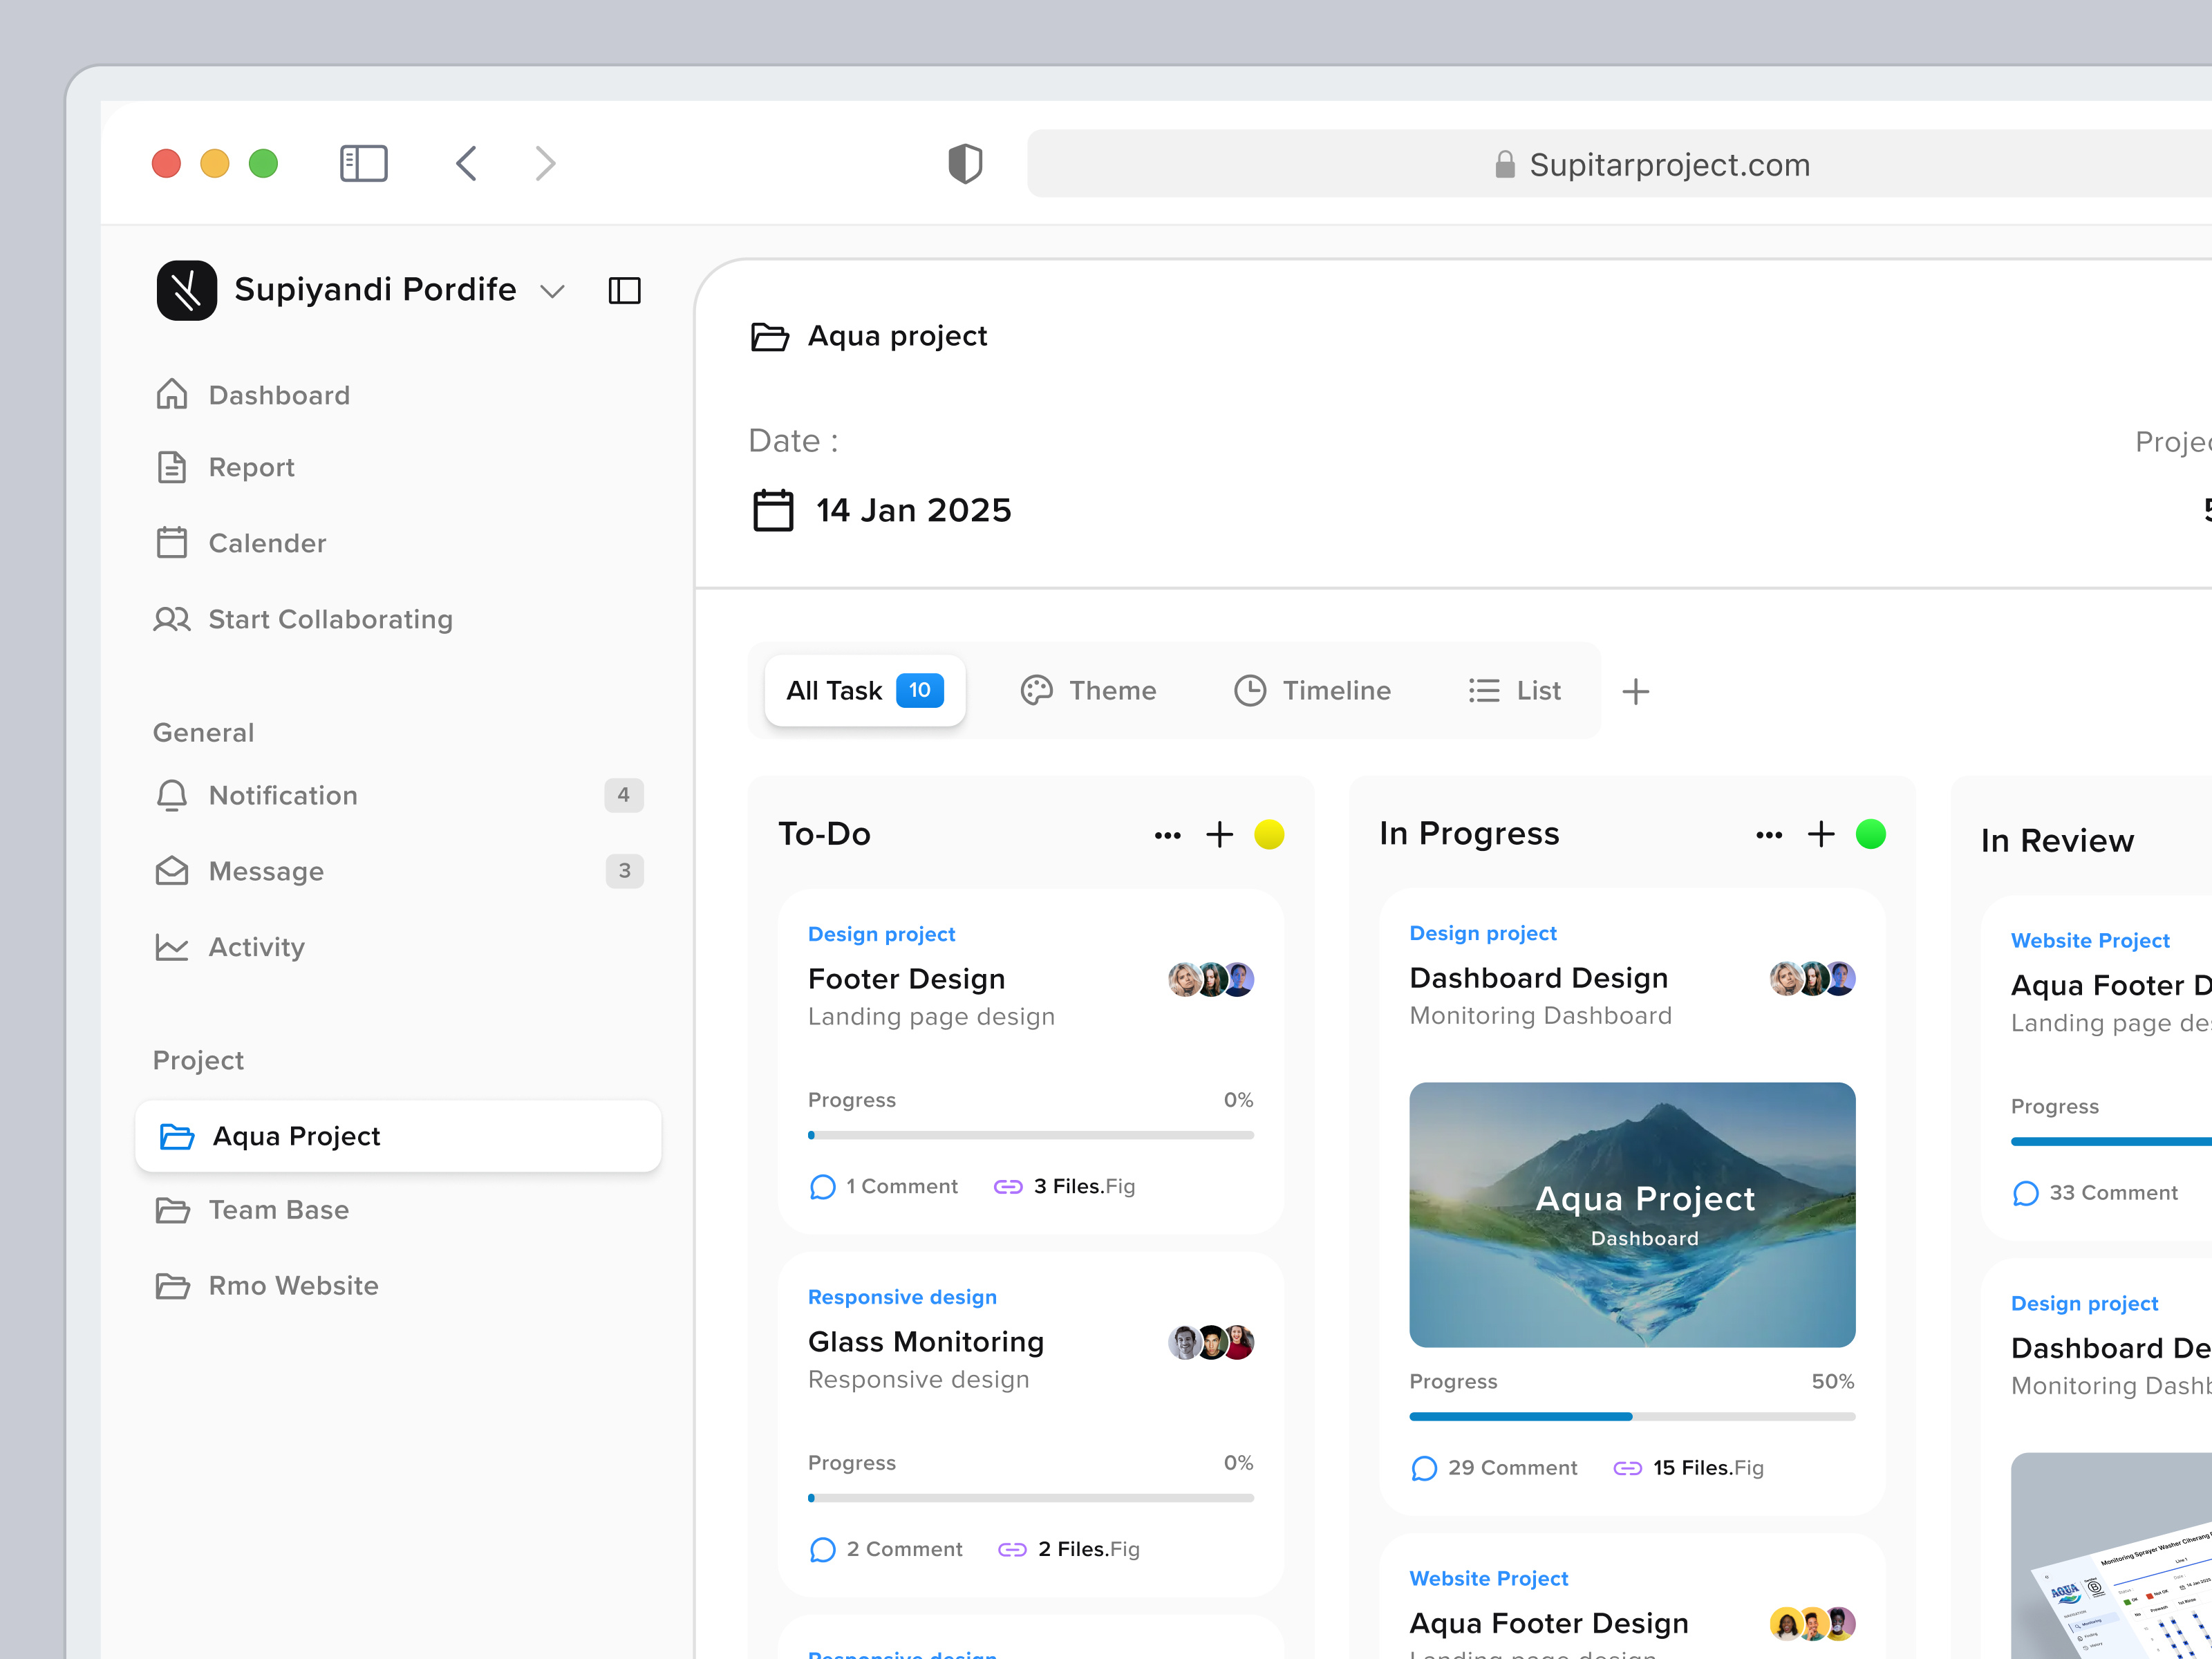This screenshot has width=2212, height=1659.
Task: Click the yellow status dot on To-Do column
Action: tap(1269, 834)
